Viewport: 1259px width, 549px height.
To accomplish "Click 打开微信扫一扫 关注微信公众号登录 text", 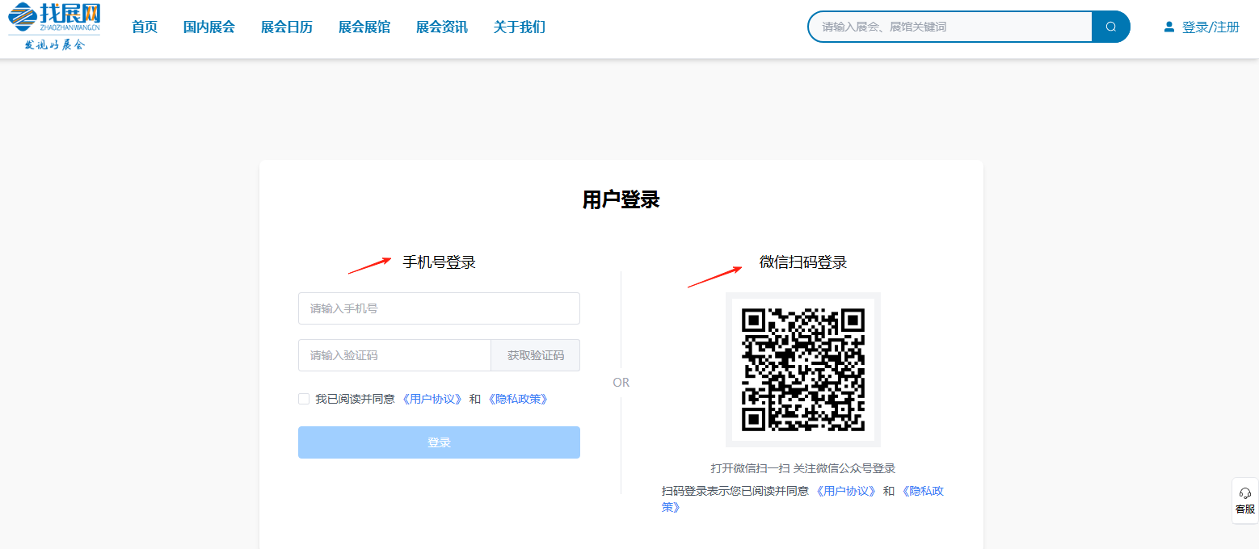I will (x=803, y=468).
